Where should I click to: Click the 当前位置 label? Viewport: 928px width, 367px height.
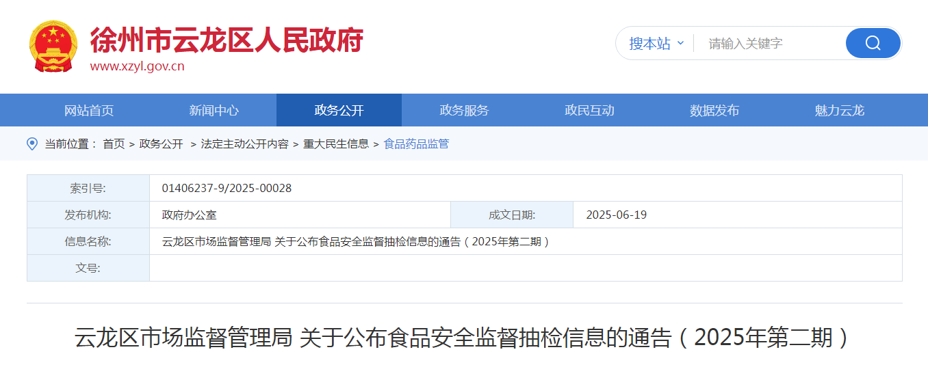(x=70, y=144)
